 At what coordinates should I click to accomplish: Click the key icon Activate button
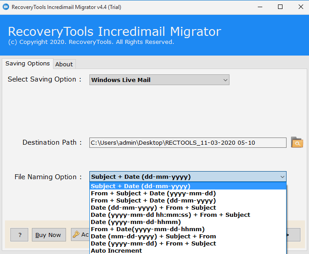click(79, 235)
